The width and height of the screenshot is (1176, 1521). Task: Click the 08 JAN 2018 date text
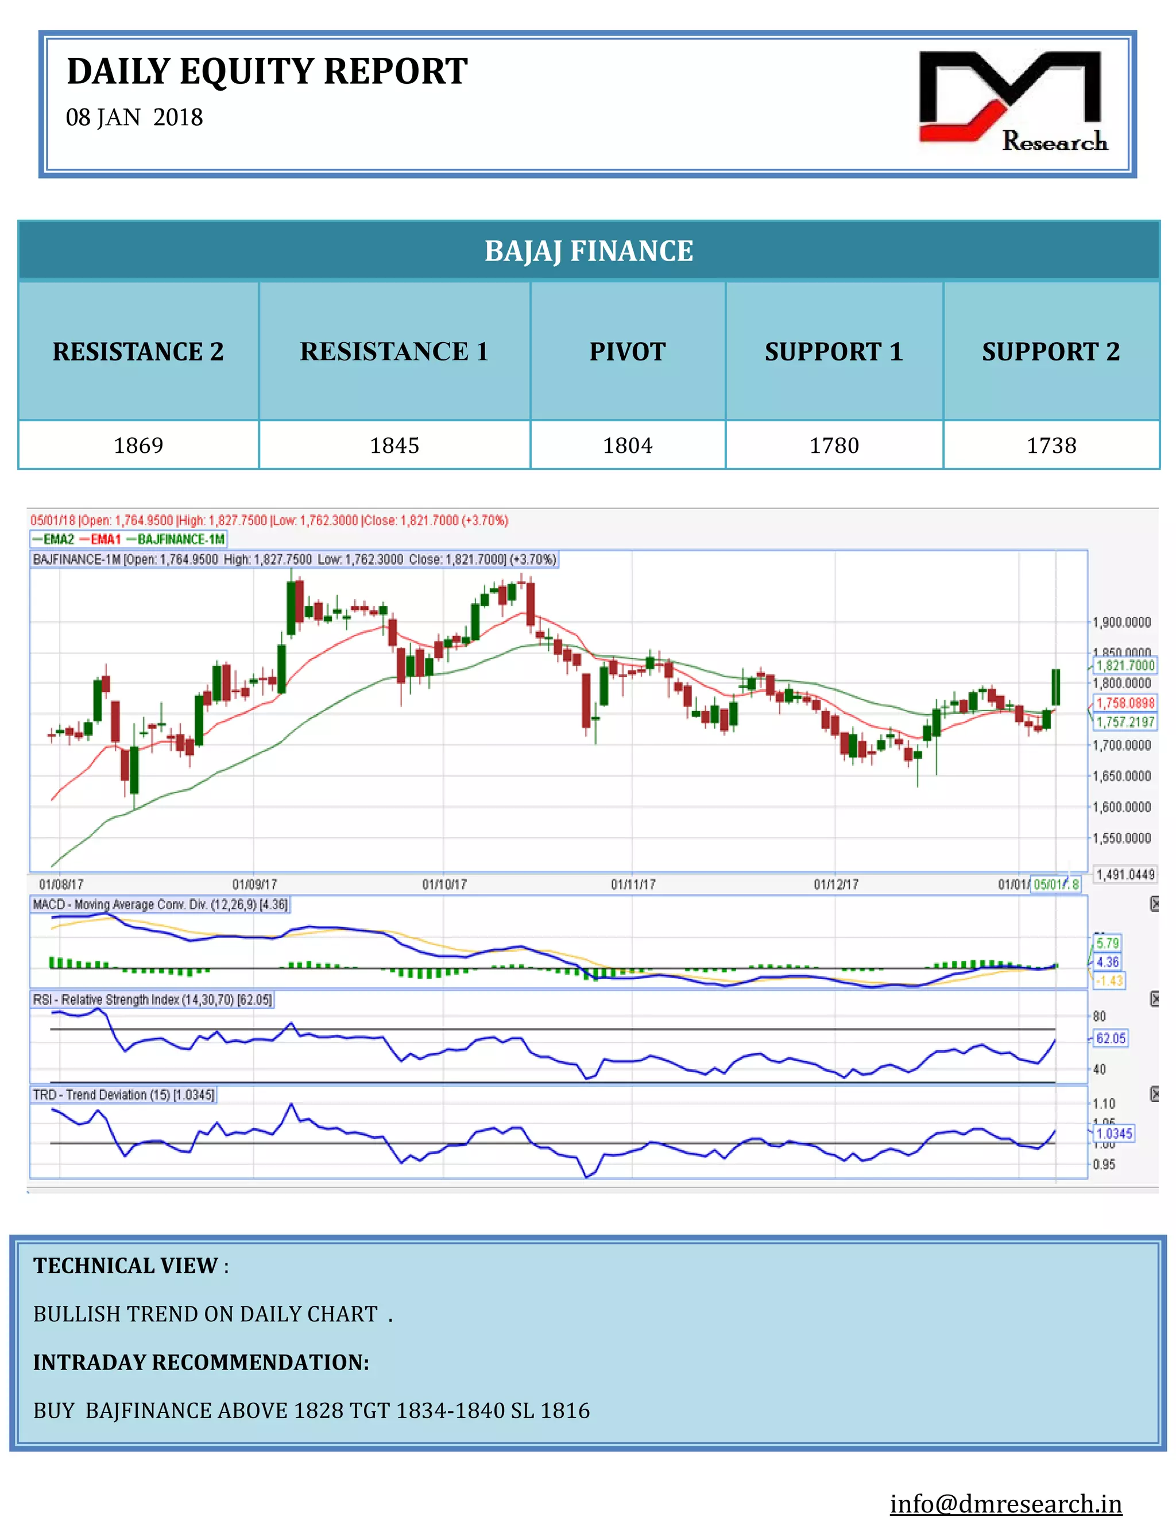[134, 118]
